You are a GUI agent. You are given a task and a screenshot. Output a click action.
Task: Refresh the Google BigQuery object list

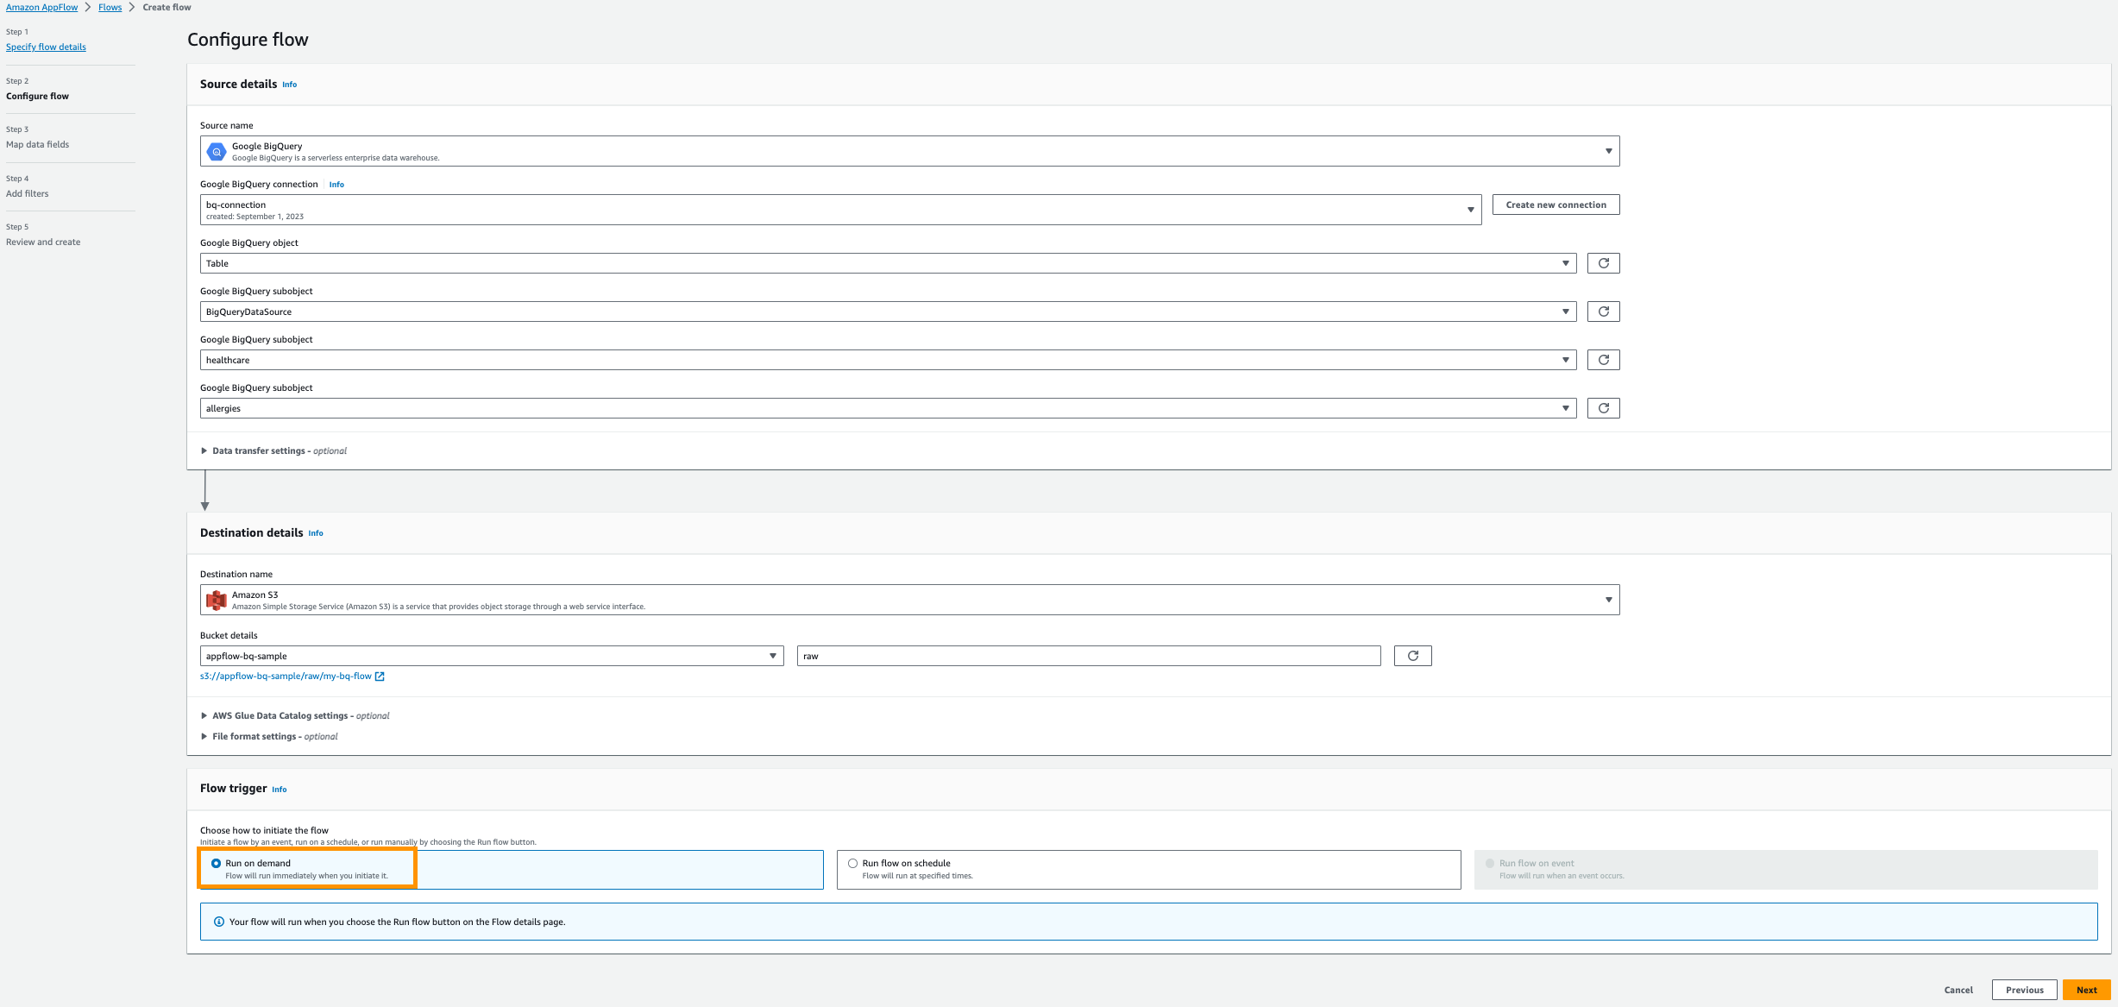point(1603,262)
